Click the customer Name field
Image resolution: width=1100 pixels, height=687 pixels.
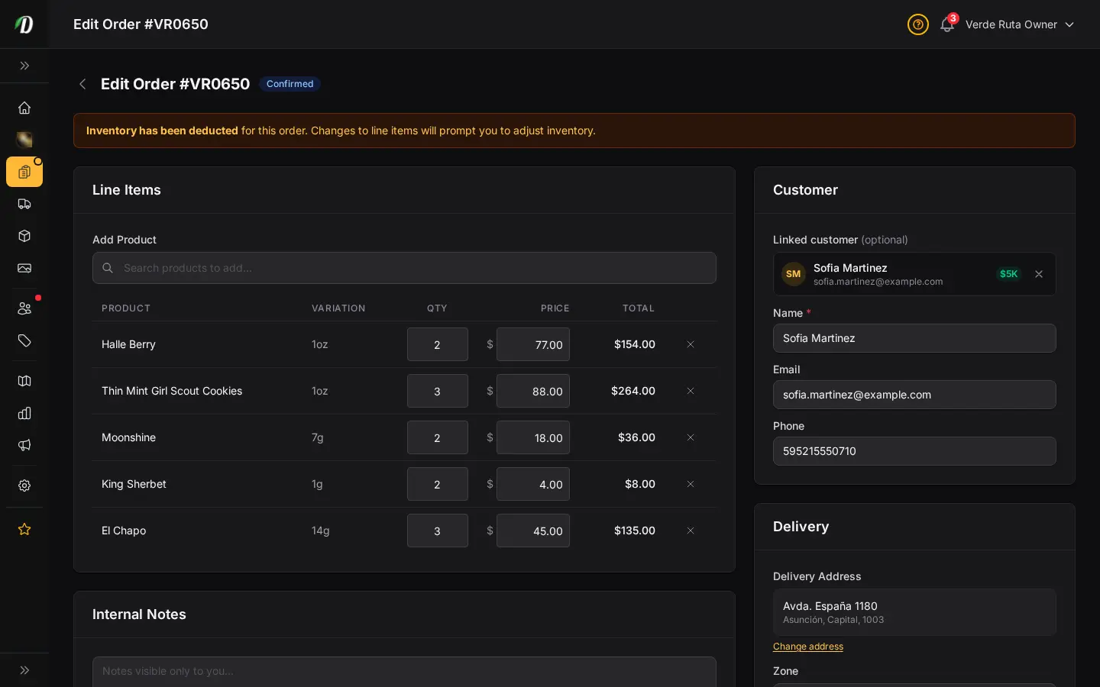[x=914, y=338]
